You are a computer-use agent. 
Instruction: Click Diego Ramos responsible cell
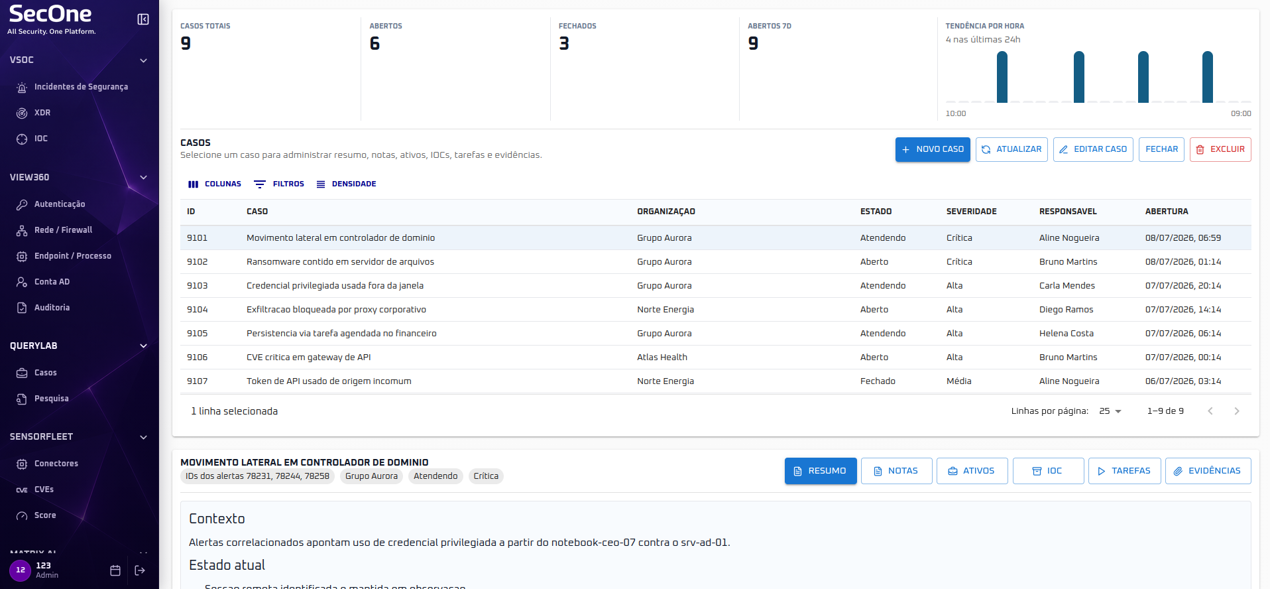coord(1066,310)
